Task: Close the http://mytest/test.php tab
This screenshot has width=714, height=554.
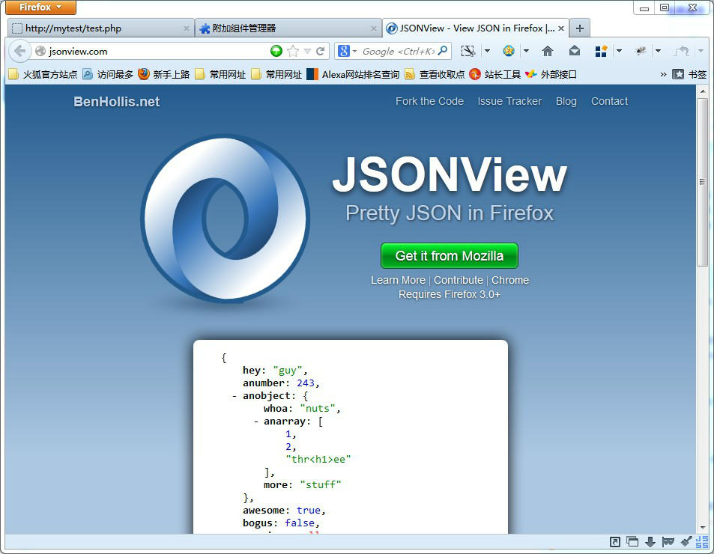Action: click(x=187, y=28)
